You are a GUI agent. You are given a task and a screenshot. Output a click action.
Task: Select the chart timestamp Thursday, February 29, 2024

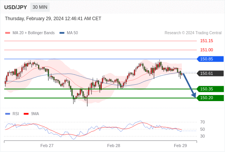(53, 19)
